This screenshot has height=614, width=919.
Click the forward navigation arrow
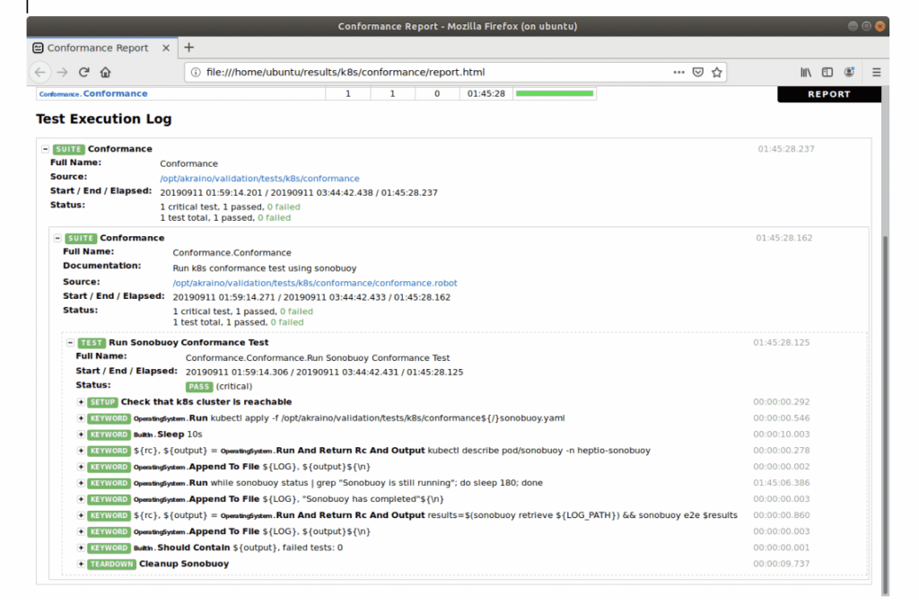(x=62, y=72)
